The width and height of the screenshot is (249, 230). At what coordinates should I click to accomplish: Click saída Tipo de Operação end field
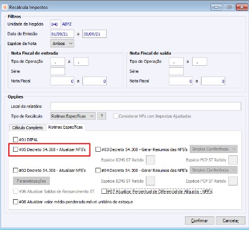200,62
